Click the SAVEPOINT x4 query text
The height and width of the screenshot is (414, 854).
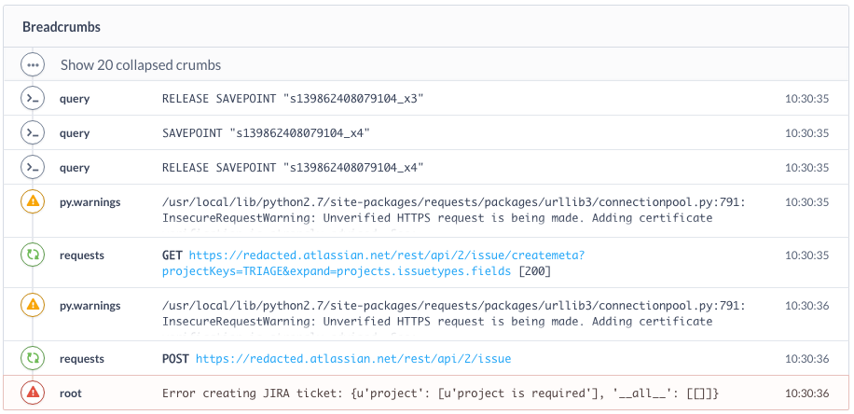coord(266,133)
